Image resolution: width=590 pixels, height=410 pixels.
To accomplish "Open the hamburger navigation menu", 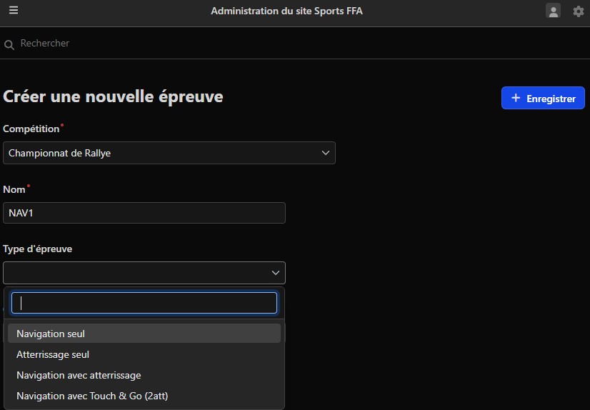I will 14,11.
